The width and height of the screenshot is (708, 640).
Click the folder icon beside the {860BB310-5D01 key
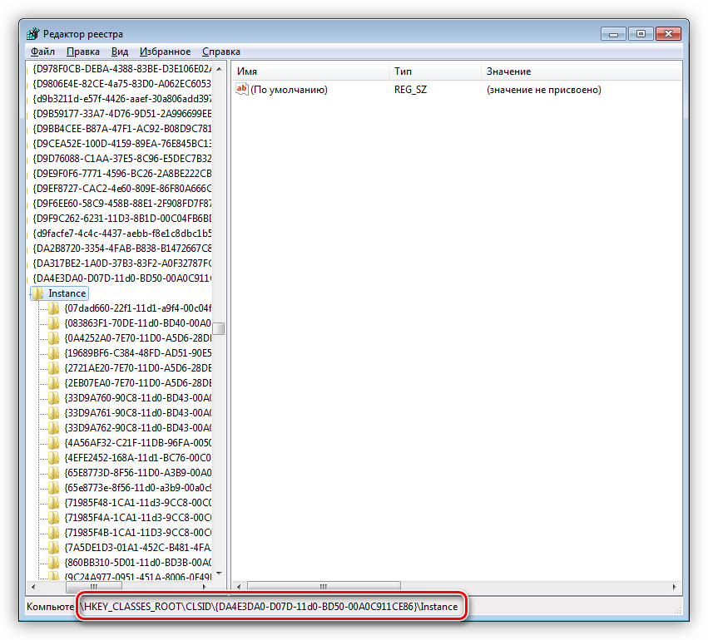click(54, 563)
